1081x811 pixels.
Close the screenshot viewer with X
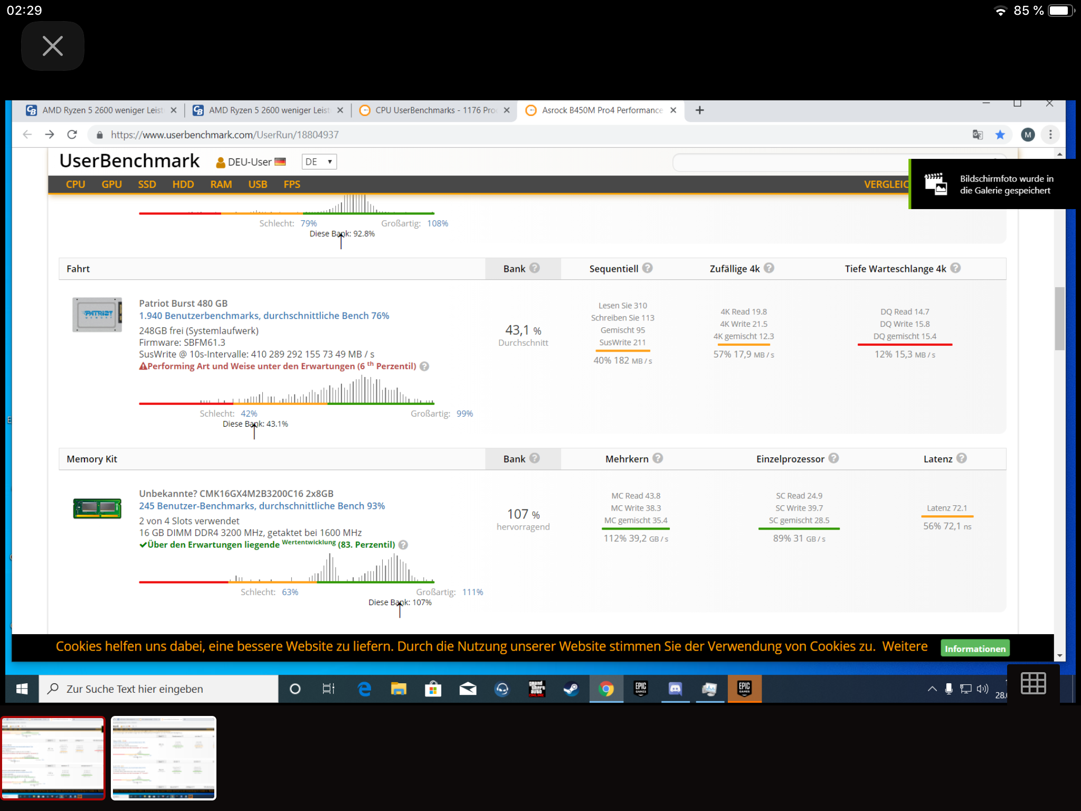53,46
